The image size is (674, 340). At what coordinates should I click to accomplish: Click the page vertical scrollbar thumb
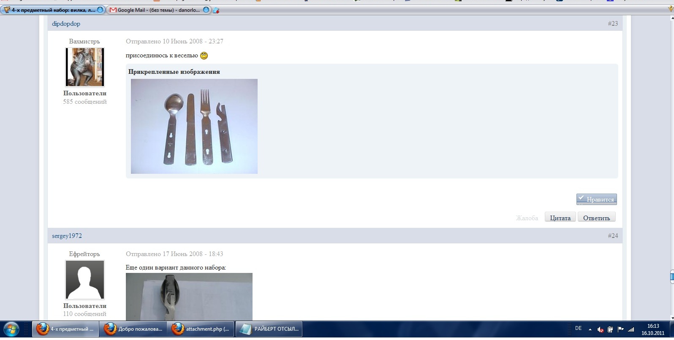pos(671,277)
